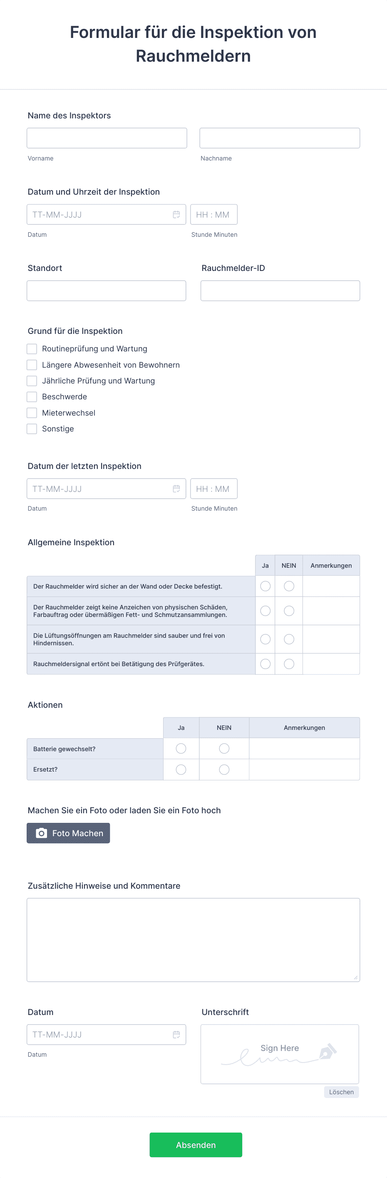387x1178 pixels.
Task: Click the Vorname input field
Action: point(107,138)
